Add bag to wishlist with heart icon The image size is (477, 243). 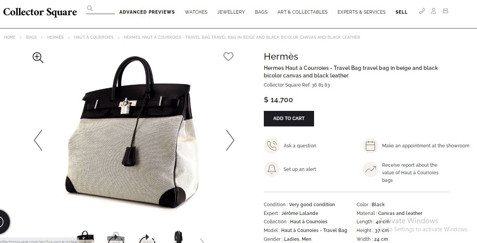228,57
